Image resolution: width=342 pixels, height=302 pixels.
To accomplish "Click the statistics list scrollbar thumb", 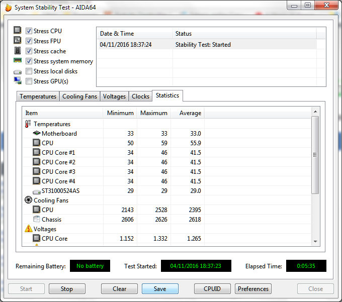I will point(315,155).
